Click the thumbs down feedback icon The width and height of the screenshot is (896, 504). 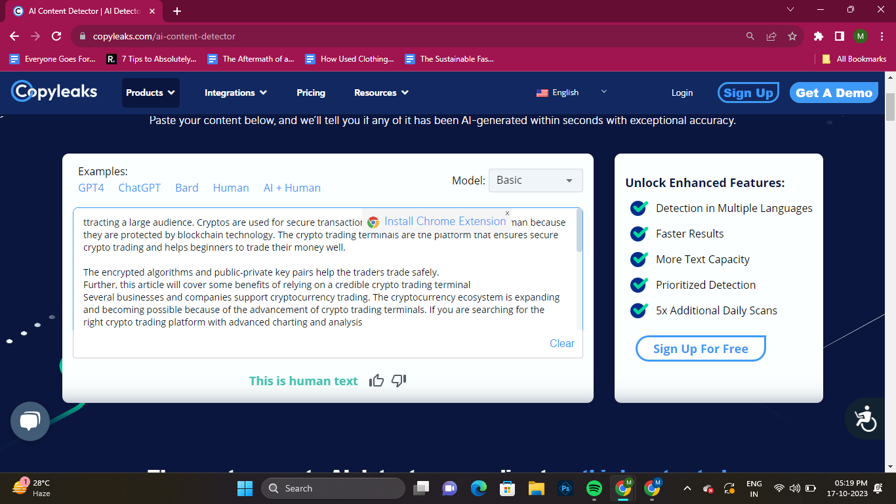[399, 381]
